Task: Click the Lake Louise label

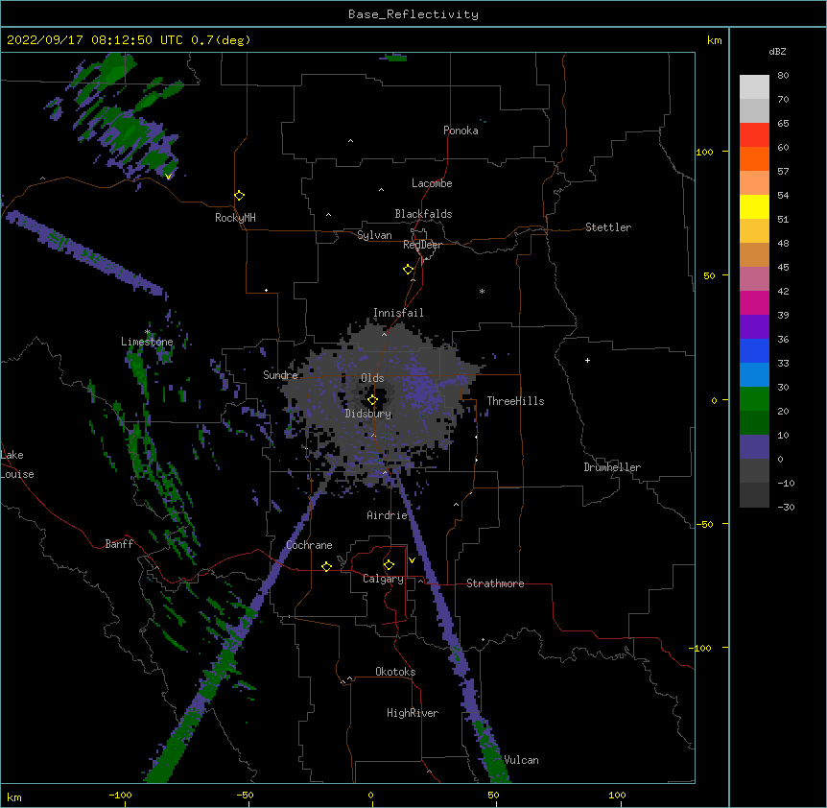Action: coord(17,464)
